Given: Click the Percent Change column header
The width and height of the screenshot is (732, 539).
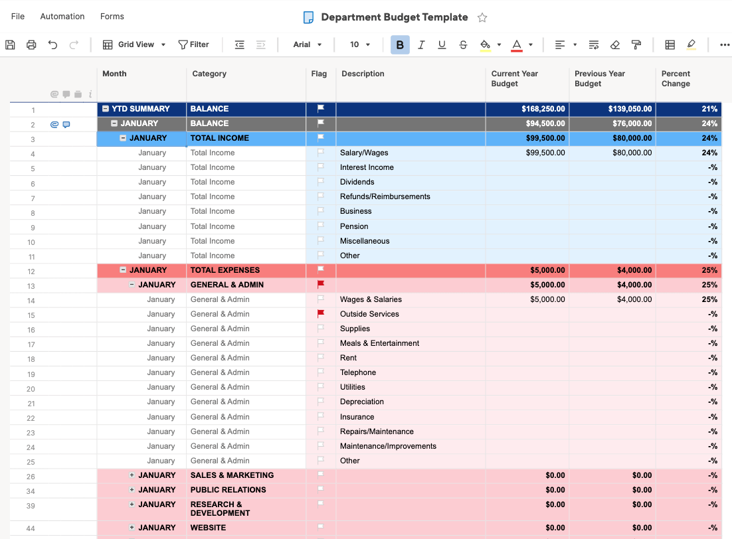Looking at the screenshot, I should coord(676,78).
